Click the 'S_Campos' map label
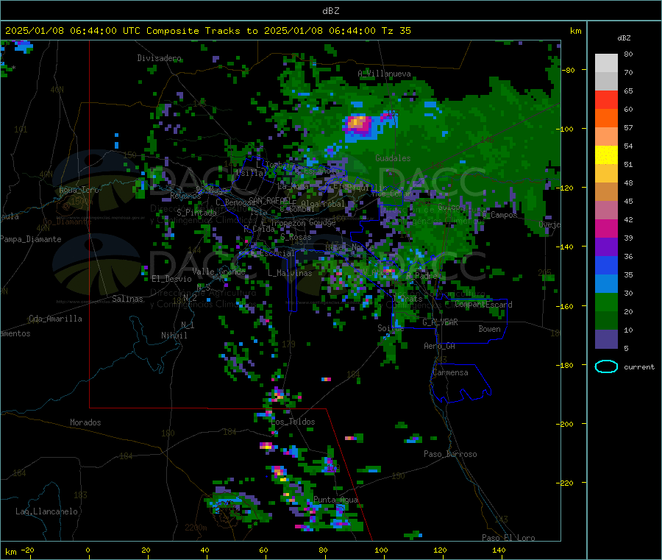This screenshot has height=560, width=662. click(500, 215)
